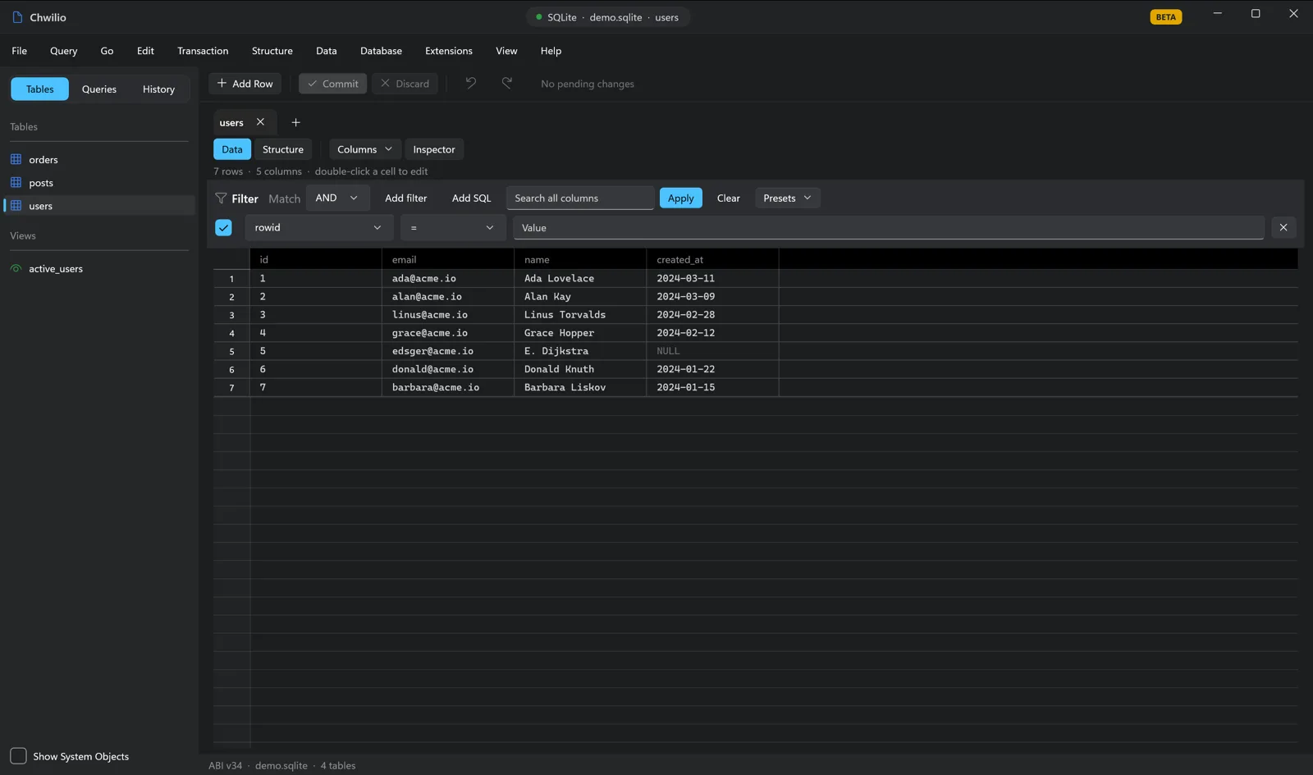Click the Chwilio app logo icon
Screen dimensions: 1313x775
click(x=17, y=17)
